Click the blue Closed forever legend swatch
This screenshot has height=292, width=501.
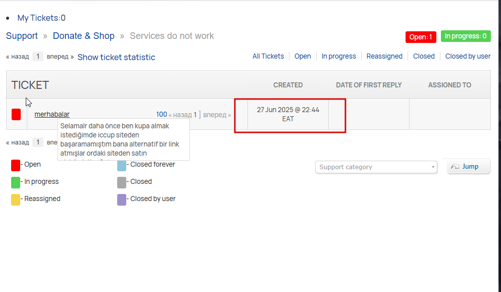[x=122, y=166]
